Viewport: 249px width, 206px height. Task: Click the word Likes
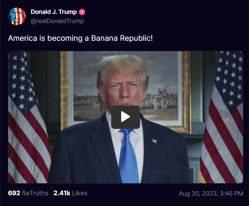(80, 193)
